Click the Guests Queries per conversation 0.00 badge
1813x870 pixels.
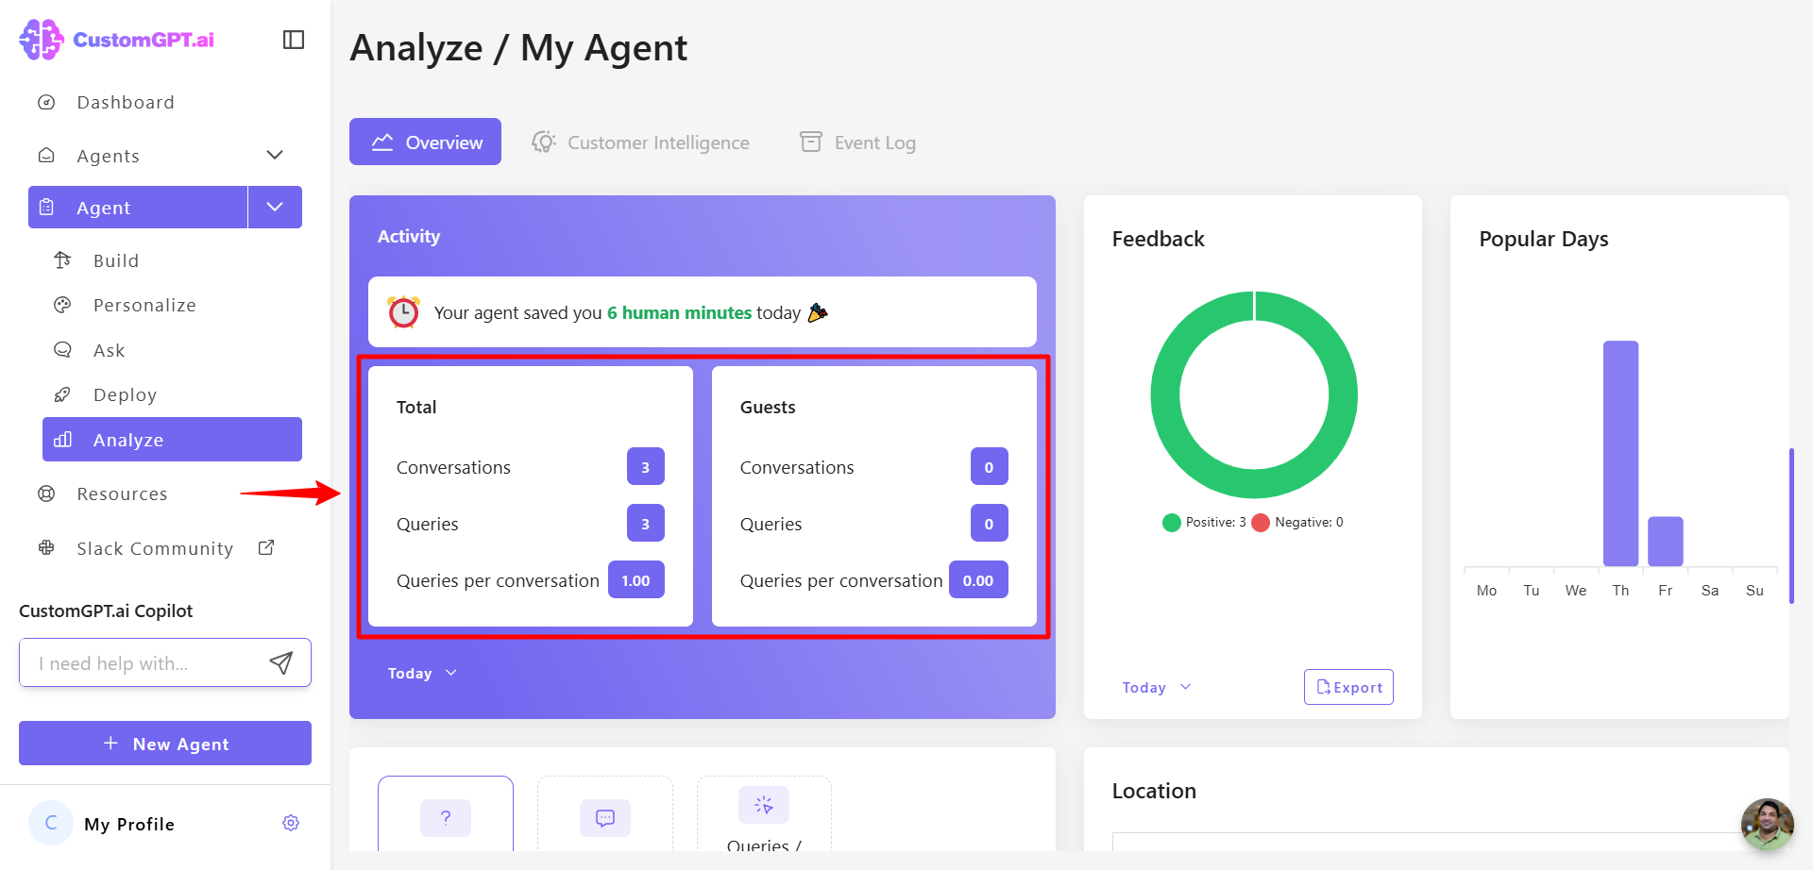click(x=978, y=579)
